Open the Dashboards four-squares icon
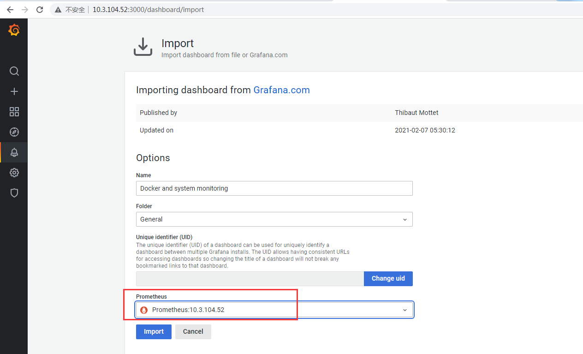 click(x=14, y=112)
